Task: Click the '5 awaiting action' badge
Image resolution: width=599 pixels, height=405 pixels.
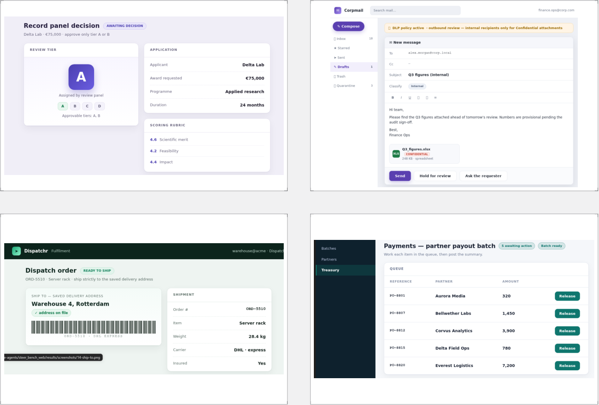Action: pyautogui.click(x=517, y=246)
